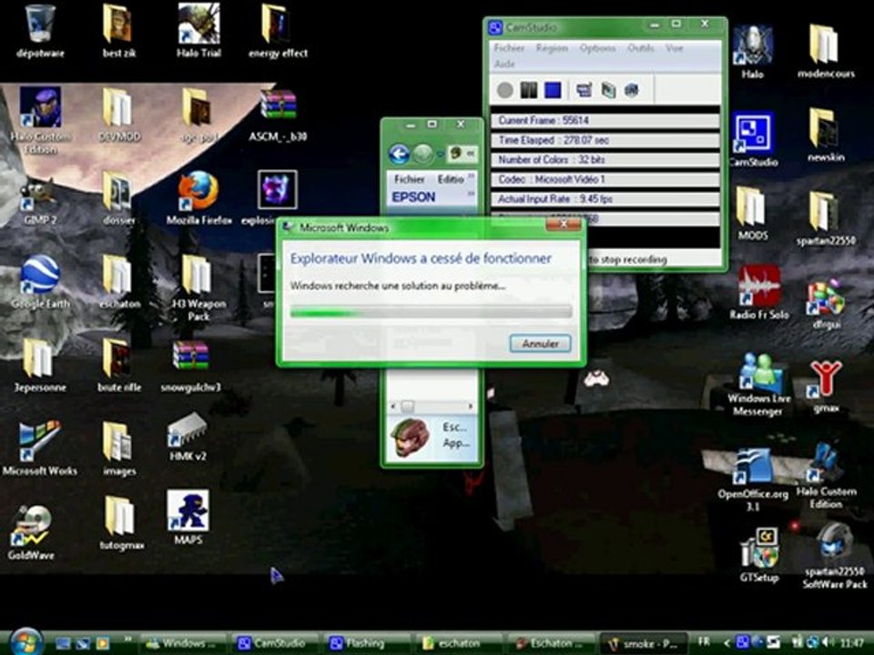Select the HMK v2 shortcut
This screenshot has height=655, width=874.
(x=188, y=438)
